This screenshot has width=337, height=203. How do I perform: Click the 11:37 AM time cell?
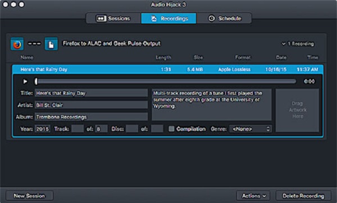click(x=307, y=70)
